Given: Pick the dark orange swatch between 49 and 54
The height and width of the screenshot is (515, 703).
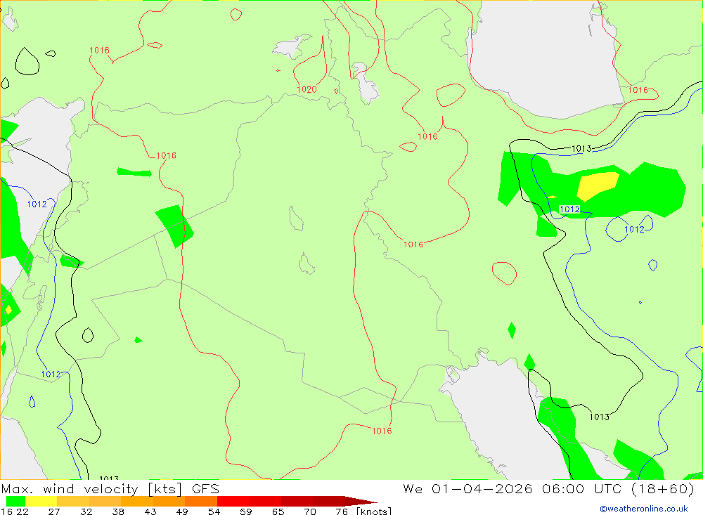Looking at the screenshot, I should [201, 501].
